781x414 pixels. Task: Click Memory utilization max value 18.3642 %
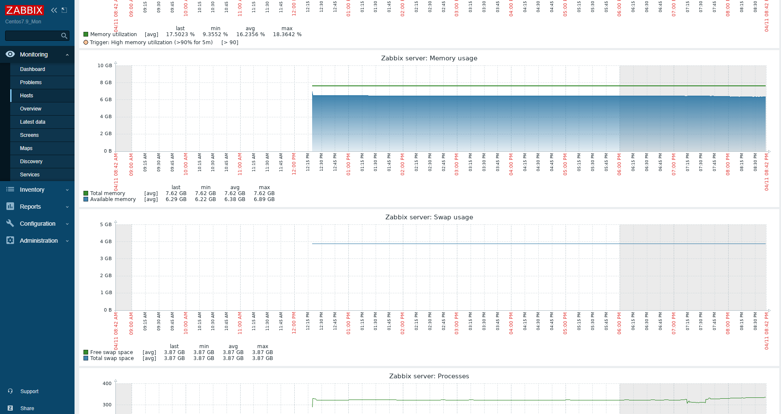click(287, 34)
